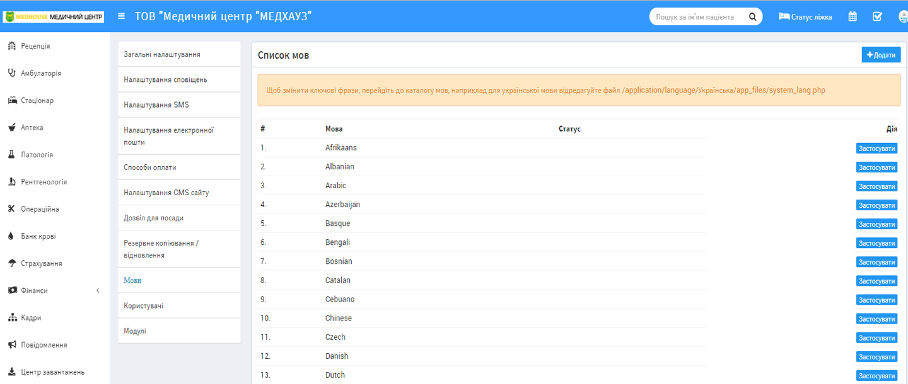Click the Мова column header

pos(334,128)
